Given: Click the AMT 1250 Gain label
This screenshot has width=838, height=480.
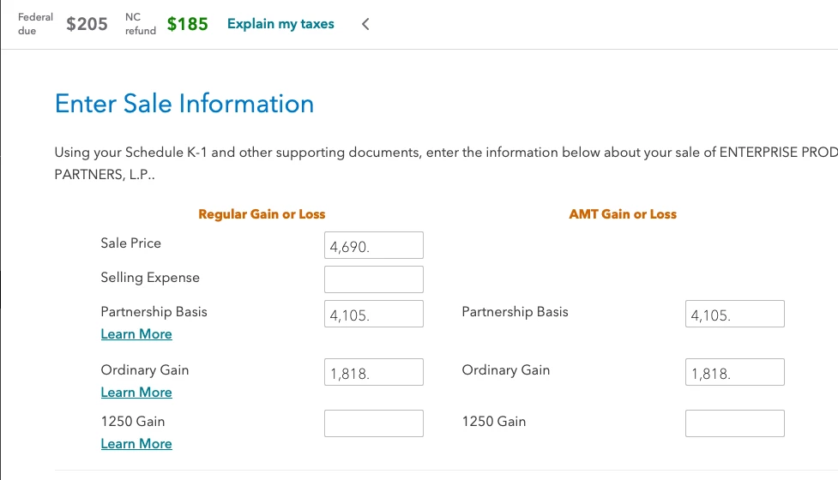Looking at the screenshot, I should [x=494, y=421].
